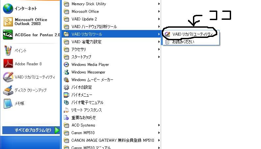Screen dimensions: 261x149
Task: Click the Windows Movie Maker film icon
Action: pyautogui.click(x=66, y=80)
